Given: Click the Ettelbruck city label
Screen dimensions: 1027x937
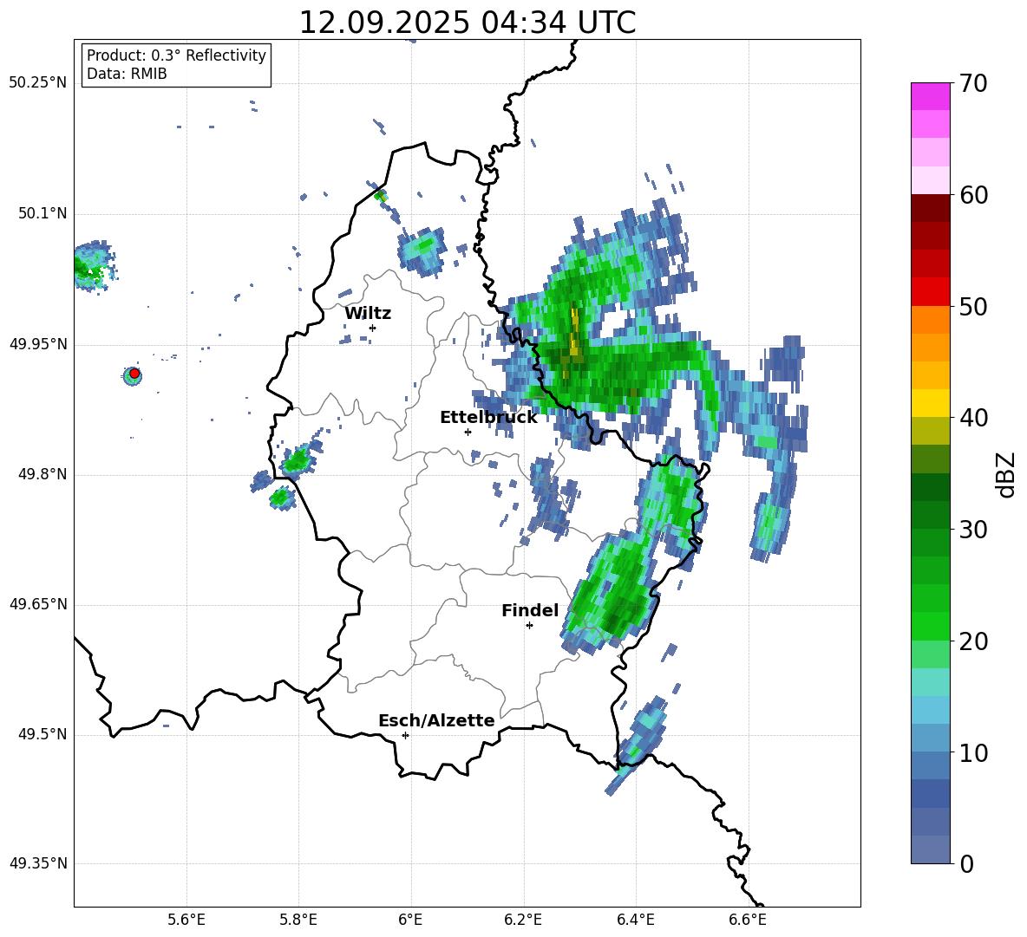Looking at the screenshot, I should [488, 418].
